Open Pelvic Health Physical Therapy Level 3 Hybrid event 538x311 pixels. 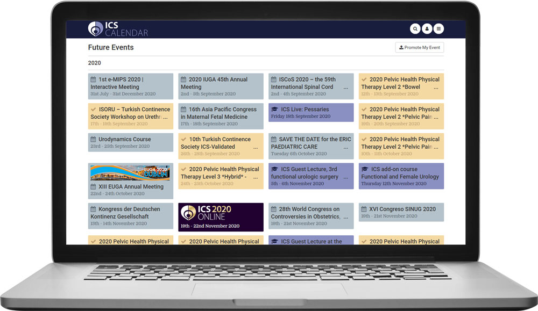pos(221,176)
